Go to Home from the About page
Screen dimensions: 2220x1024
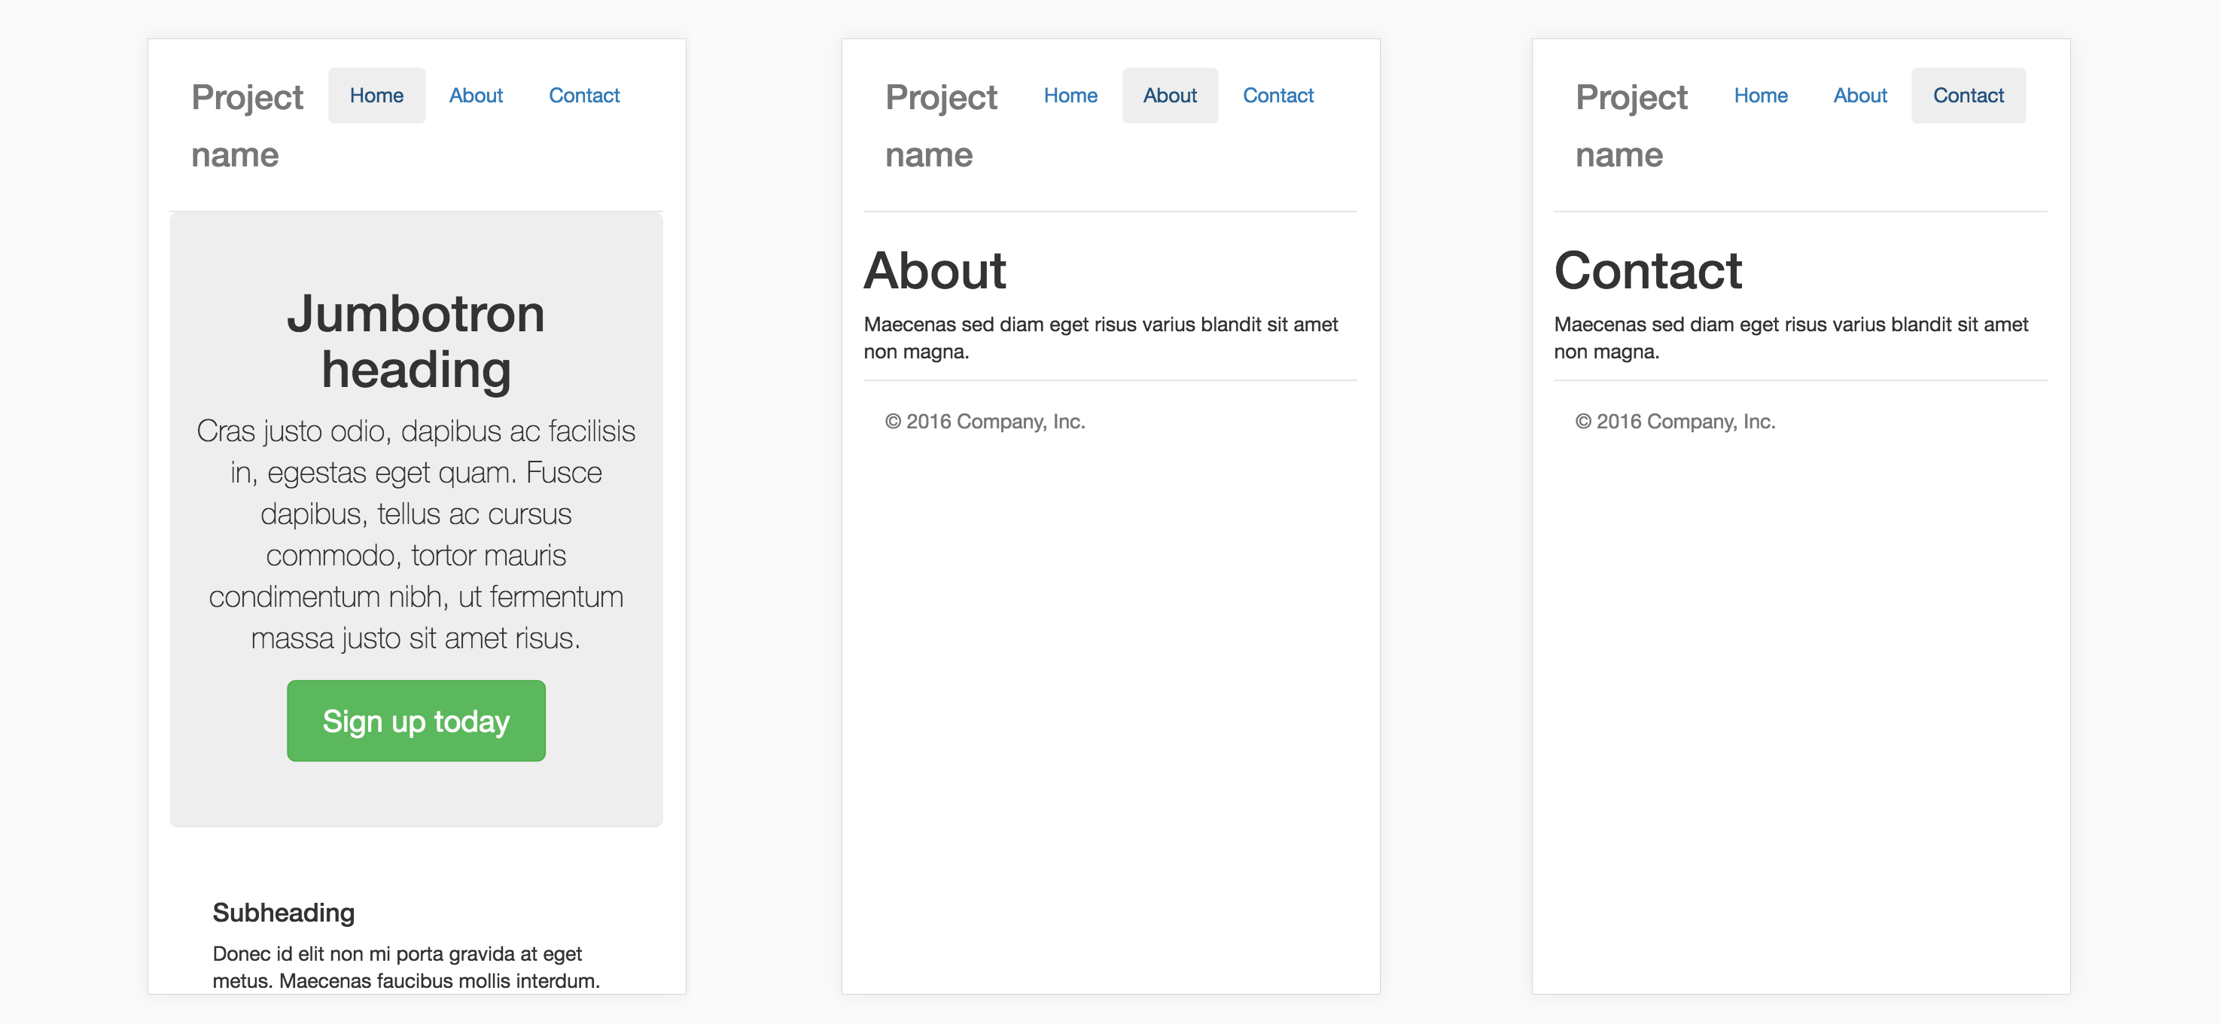point(1070,96)
